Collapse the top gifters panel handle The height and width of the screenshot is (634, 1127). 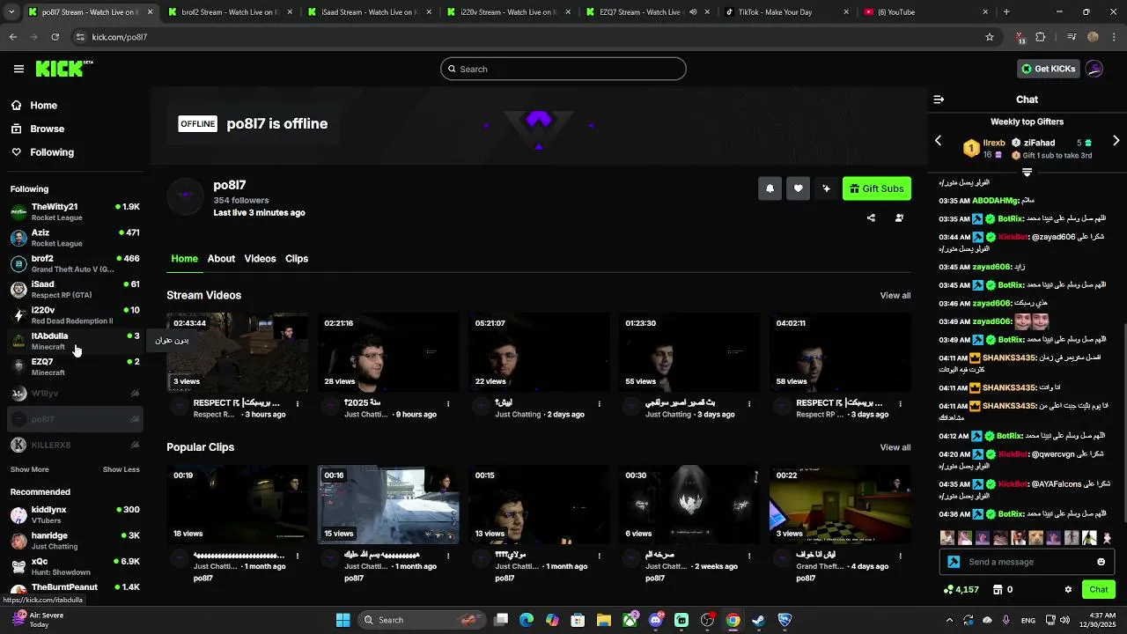[x=1027, y=172]
